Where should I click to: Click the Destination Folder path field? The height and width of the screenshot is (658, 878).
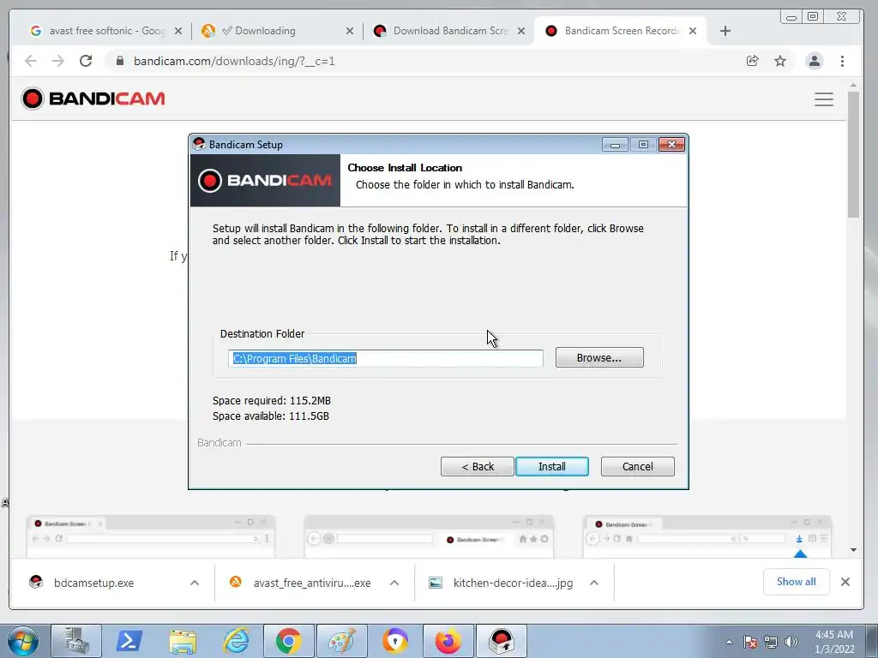(x=386, y=358)
